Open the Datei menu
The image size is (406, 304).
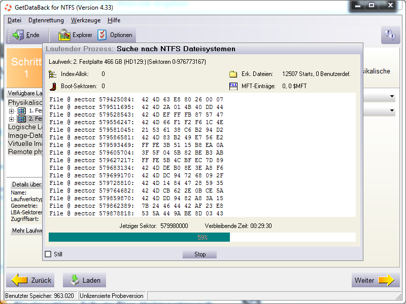coord(14,20)
